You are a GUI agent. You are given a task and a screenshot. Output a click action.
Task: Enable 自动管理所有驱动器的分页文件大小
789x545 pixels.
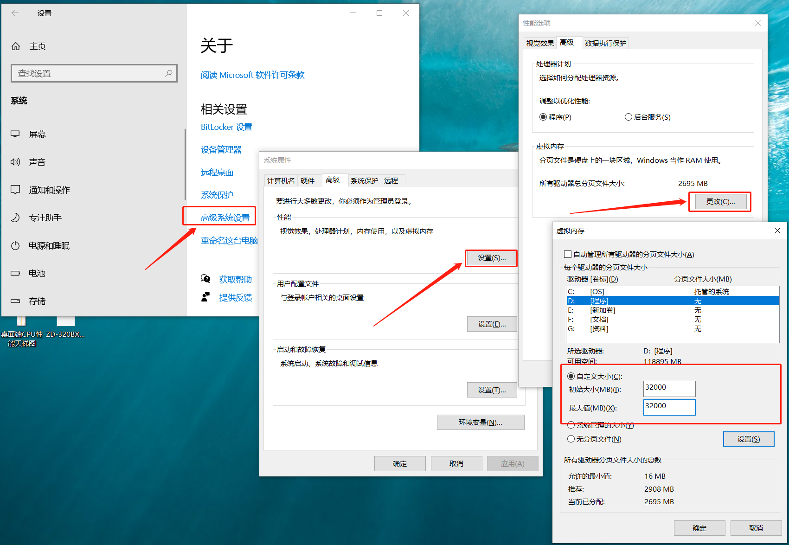point(568,254)
